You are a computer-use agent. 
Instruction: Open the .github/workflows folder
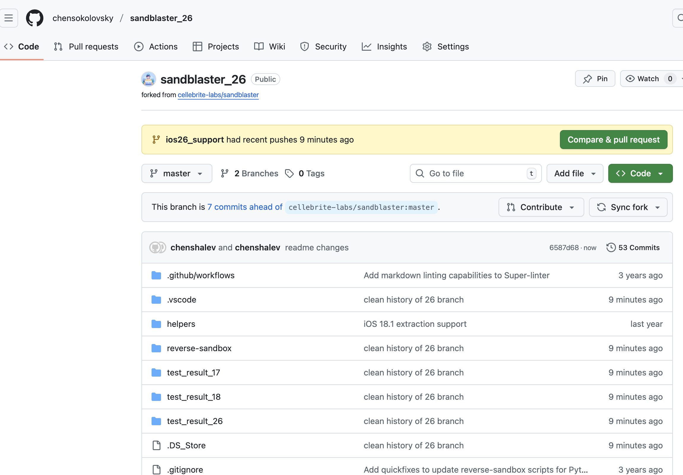coord(201,276)
